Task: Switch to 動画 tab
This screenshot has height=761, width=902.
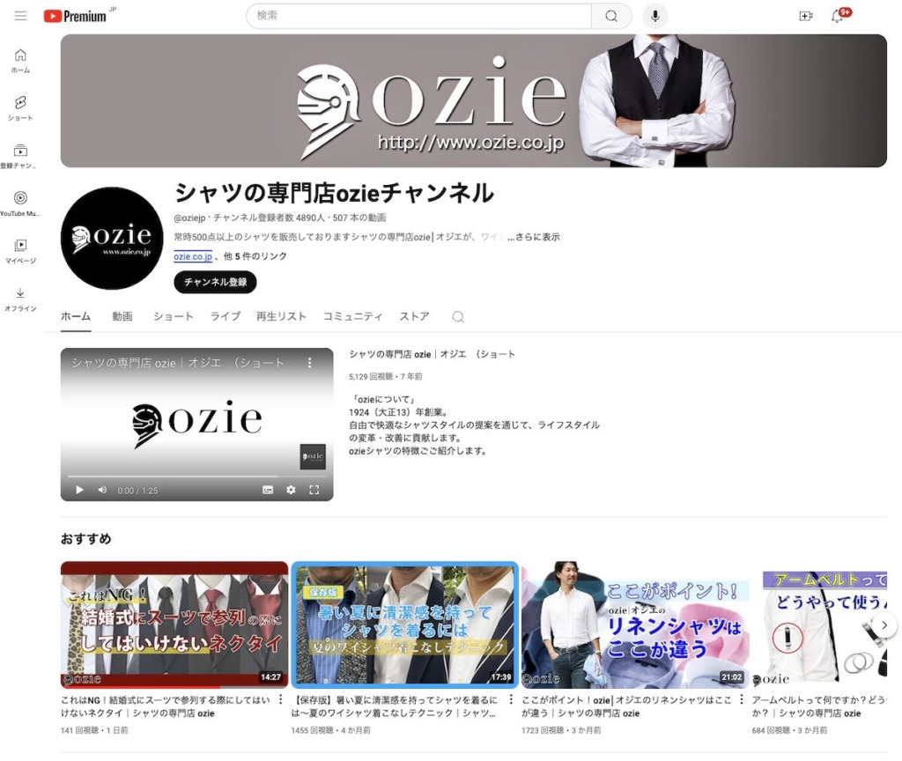Action: [122, 316]
